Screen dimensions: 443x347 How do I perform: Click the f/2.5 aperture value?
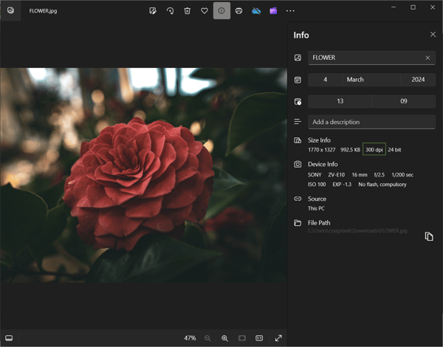[380, 175]
